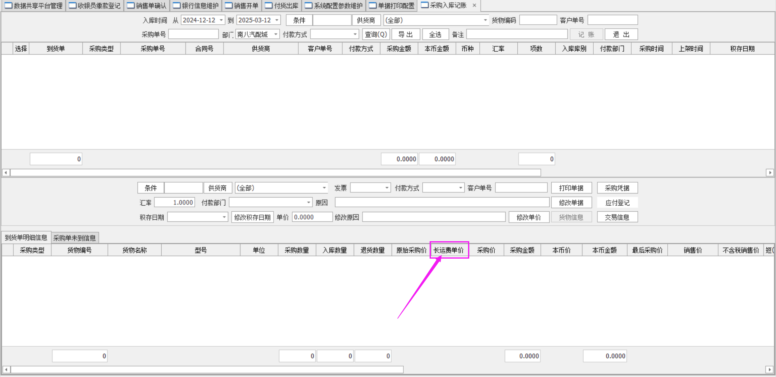Focus the 汇率 field 1.0000

click(x=175, y=202)
